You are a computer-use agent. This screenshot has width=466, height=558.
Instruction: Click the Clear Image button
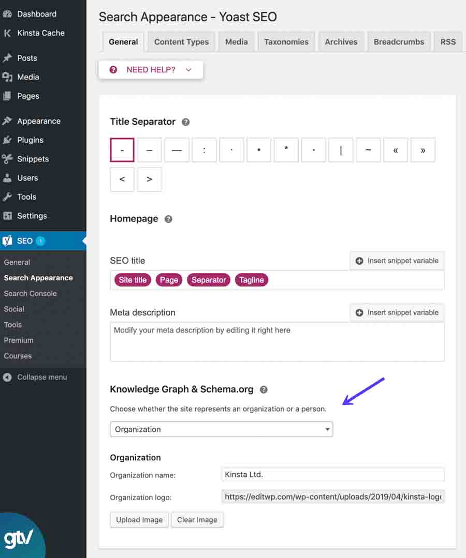[x=197, y=520]
